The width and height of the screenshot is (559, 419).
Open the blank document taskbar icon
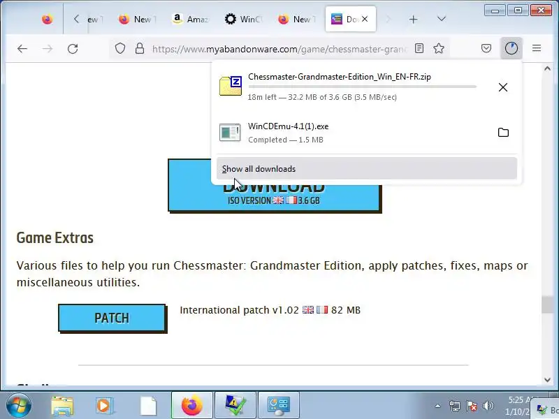tap(148, 406)
